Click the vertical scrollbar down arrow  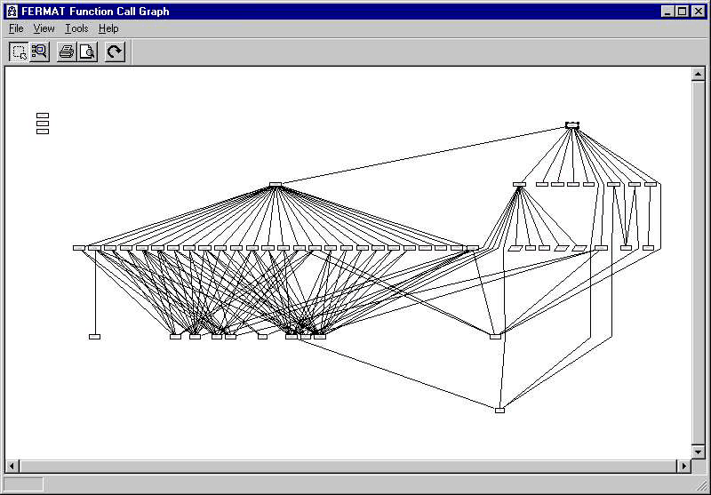pos(698,452)
